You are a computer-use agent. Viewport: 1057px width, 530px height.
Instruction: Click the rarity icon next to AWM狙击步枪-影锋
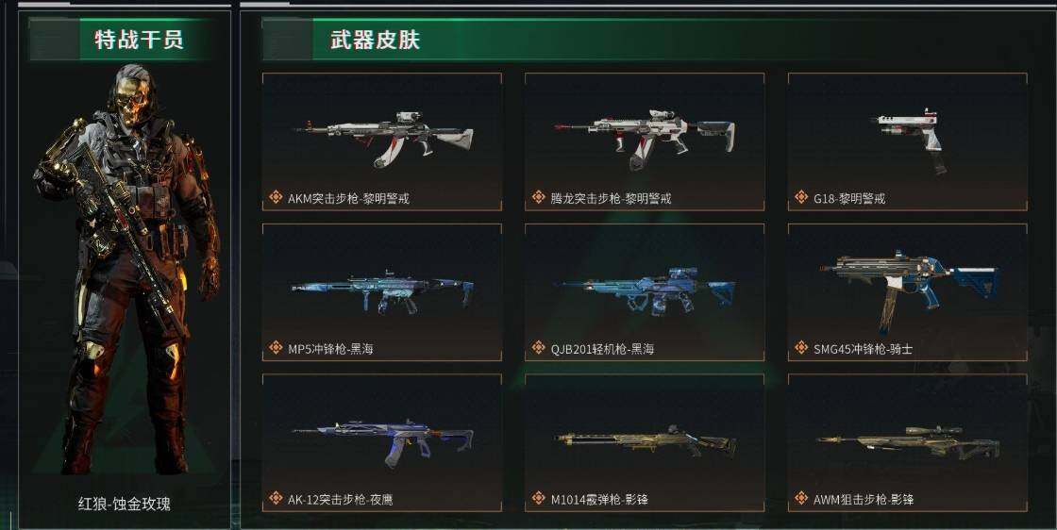[801, 498]
